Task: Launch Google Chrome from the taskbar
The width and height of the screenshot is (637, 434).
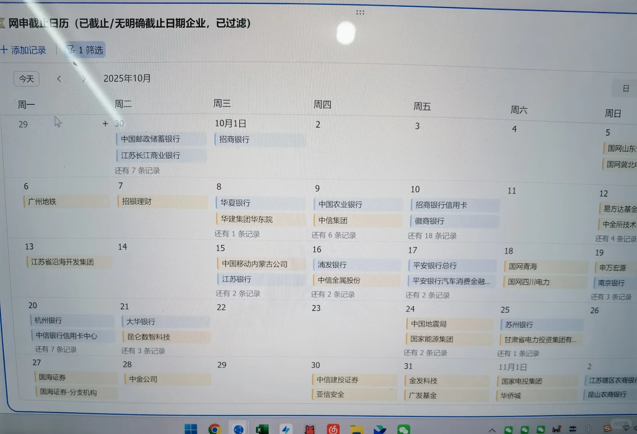Action: (x=215, y=430)
